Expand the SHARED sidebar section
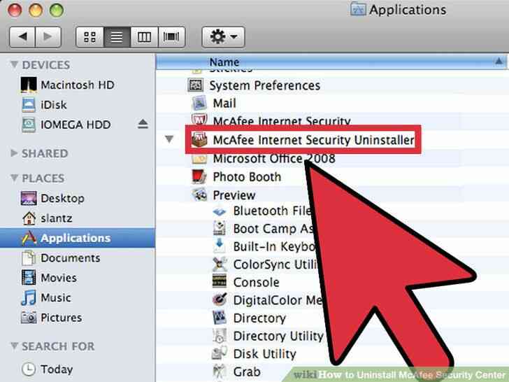The height and width of the screenshot is (382, 509). 14,153
